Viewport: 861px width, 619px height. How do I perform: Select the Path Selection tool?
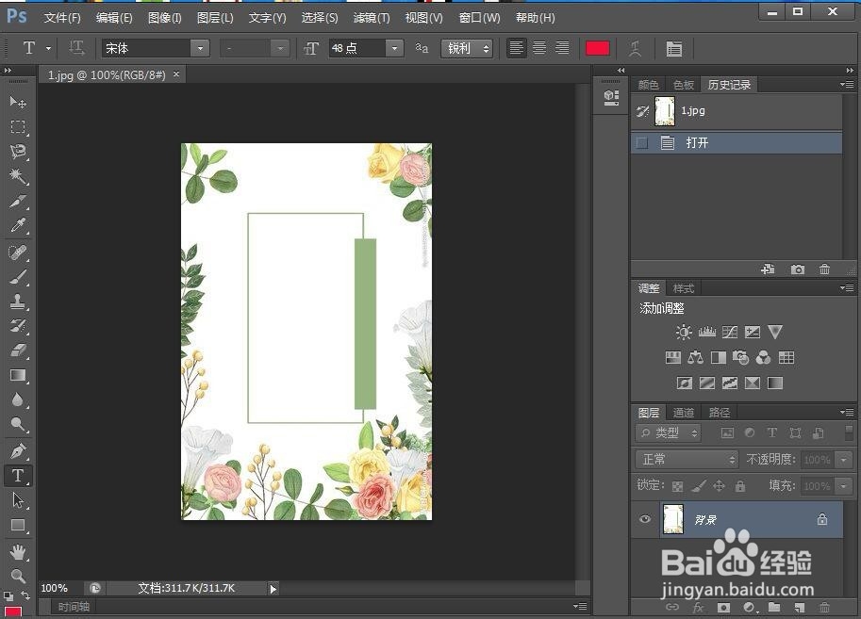coord(18,500)
